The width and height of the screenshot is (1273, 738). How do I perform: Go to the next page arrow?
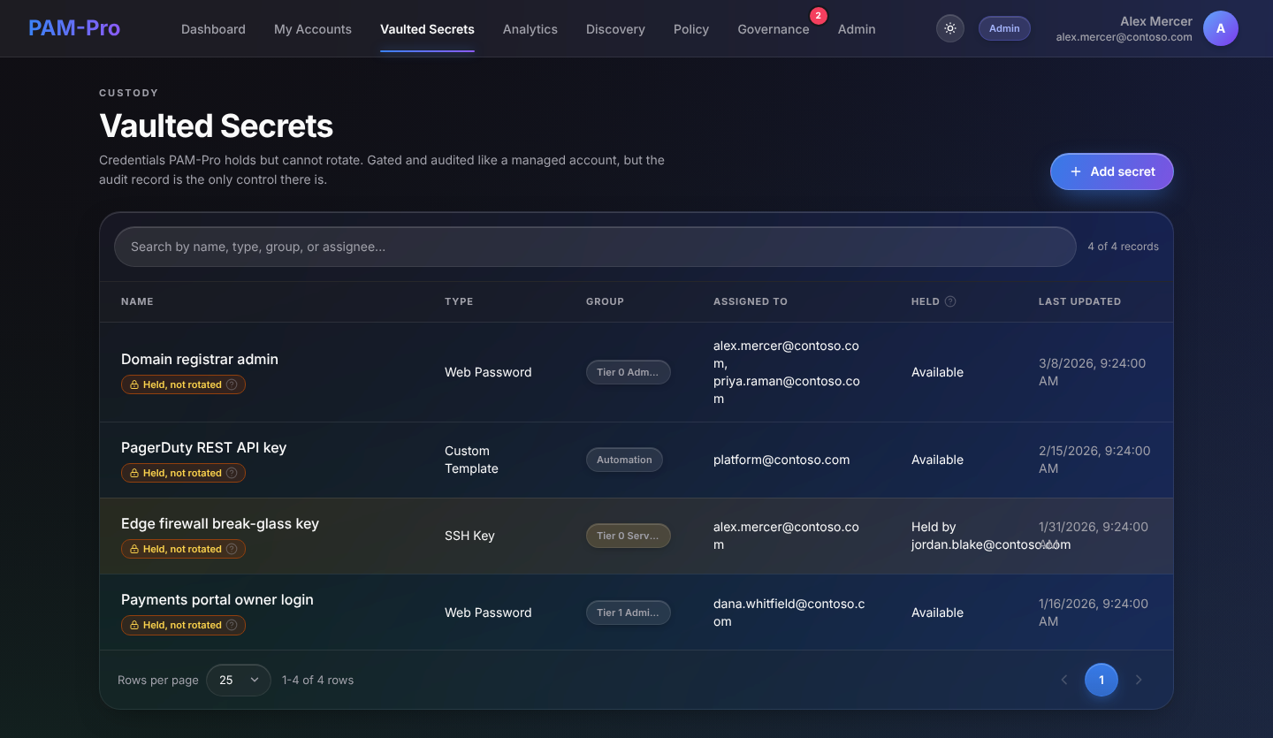1139,680
